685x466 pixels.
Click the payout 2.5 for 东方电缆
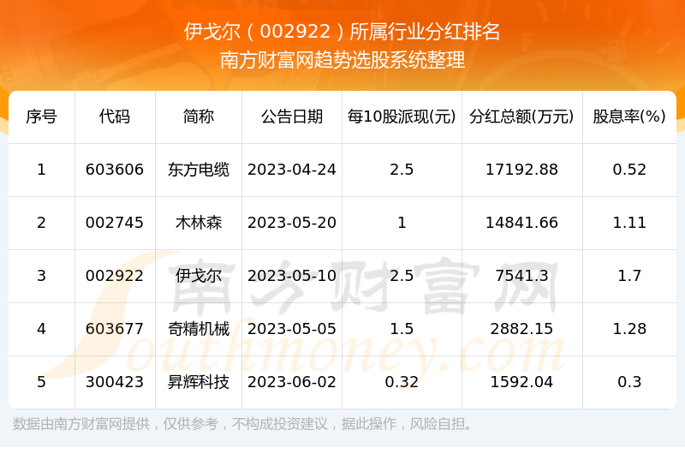[402, 170]
